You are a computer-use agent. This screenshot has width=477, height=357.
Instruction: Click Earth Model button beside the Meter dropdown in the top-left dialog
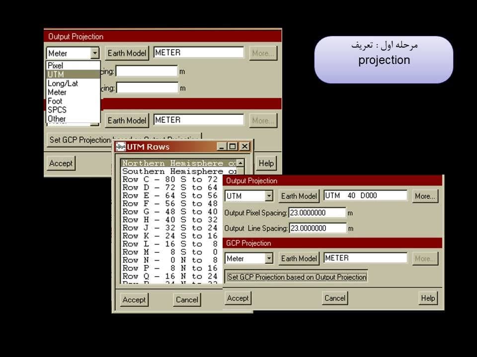pos(127,53)
